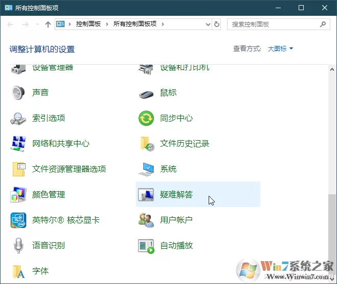Open the 声音 speaker icon
The width and height of the screenshot is (337, 284).
[x=18, y=93]
